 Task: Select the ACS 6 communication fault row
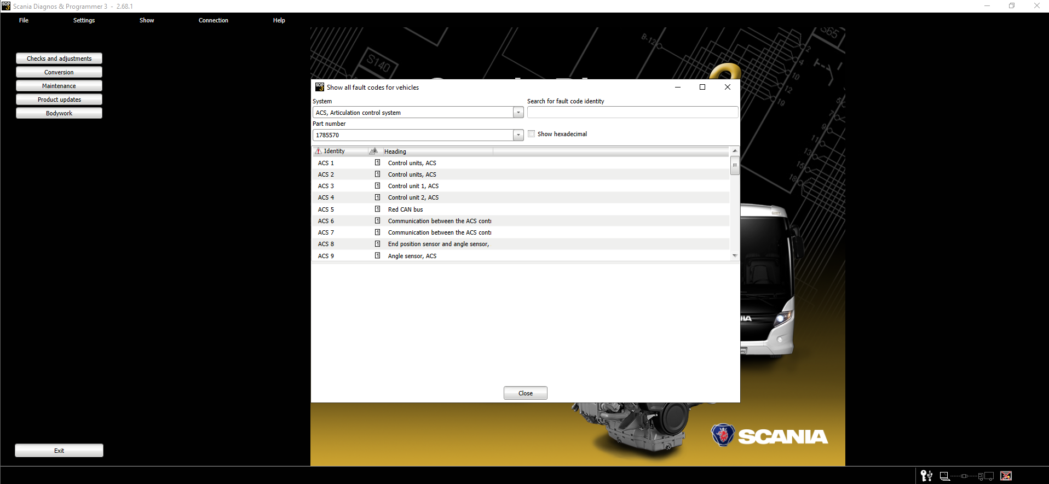pos(521,221)
